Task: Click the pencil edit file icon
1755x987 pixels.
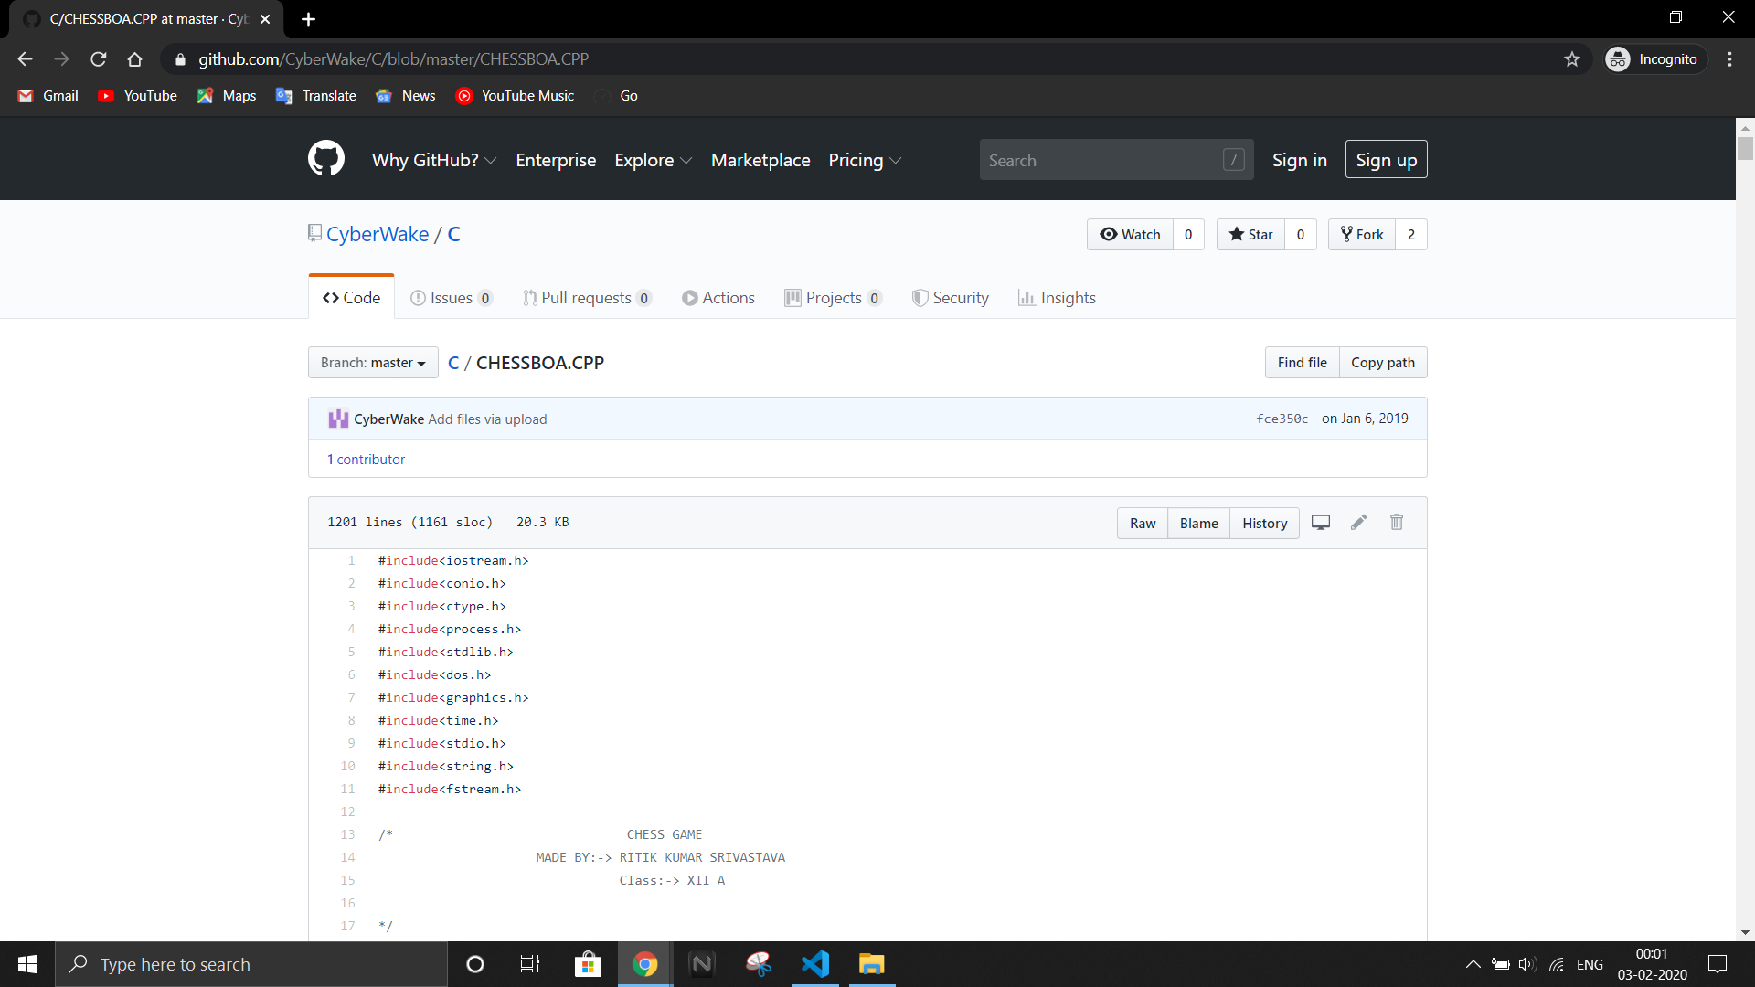Action: tap(1359, 522)
